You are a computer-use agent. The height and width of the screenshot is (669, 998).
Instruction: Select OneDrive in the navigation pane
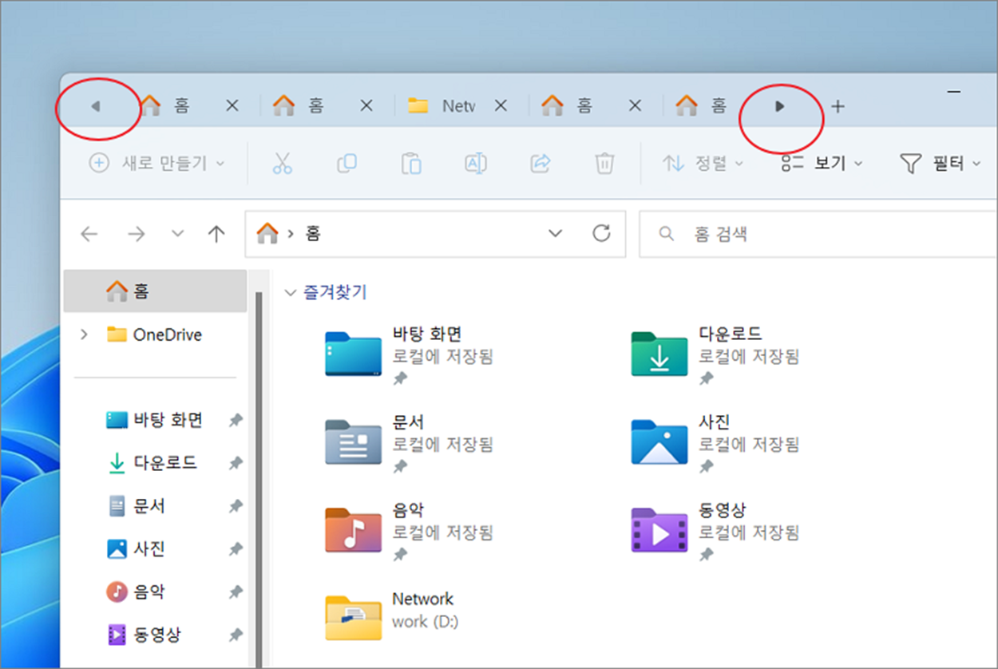[154, 334]
